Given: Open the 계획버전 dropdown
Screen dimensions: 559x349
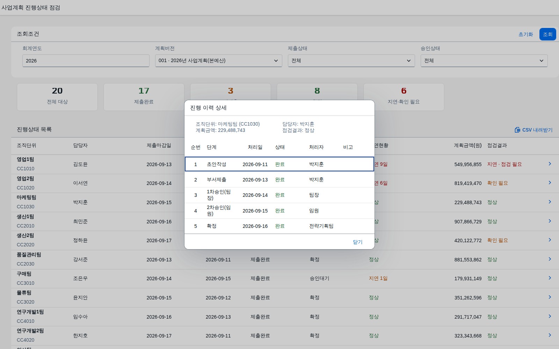Looking at the screenshot, I should click(218, 61).
